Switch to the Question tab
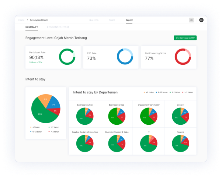 [94, 20]
